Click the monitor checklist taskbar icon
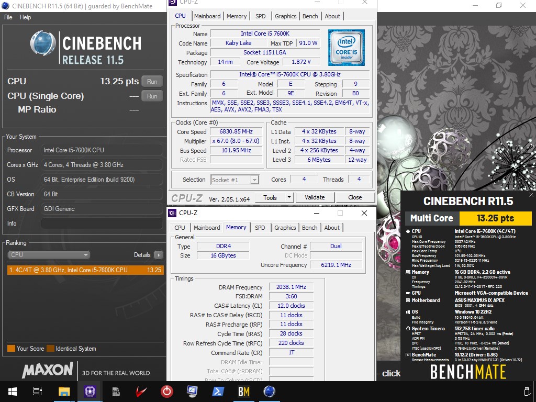 pos(192,392)
